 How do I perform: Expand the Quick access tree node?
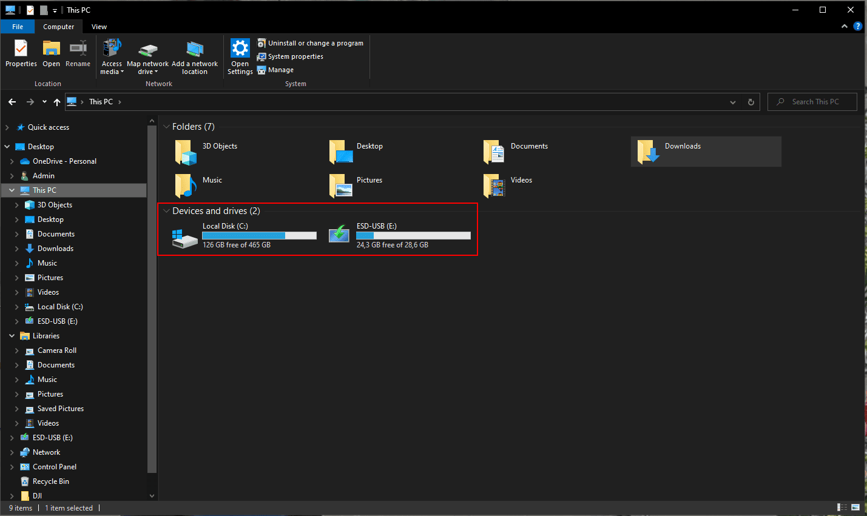click(7, 127)
